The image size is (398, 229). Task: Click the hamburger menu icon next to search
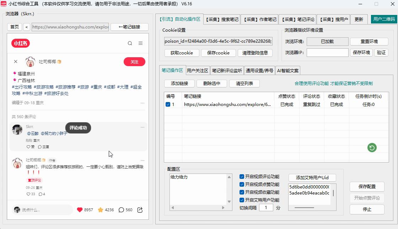tap(141, 43)
